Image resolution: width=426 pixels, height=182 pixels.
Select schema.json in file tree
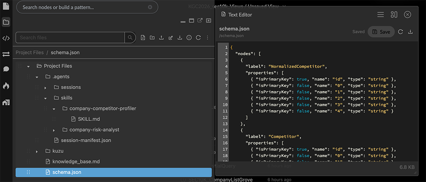[x=114, y=172]
